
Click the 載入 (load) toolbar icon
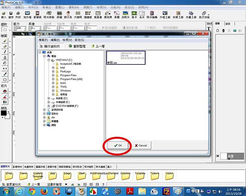click(4, 15)
